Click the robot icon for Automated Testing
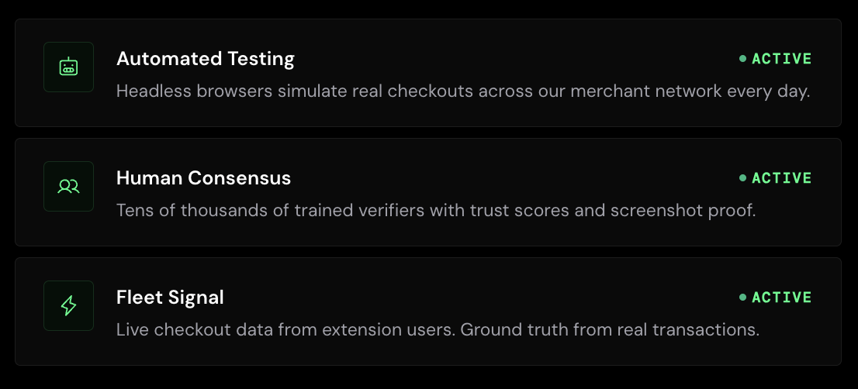 point(68,67)
